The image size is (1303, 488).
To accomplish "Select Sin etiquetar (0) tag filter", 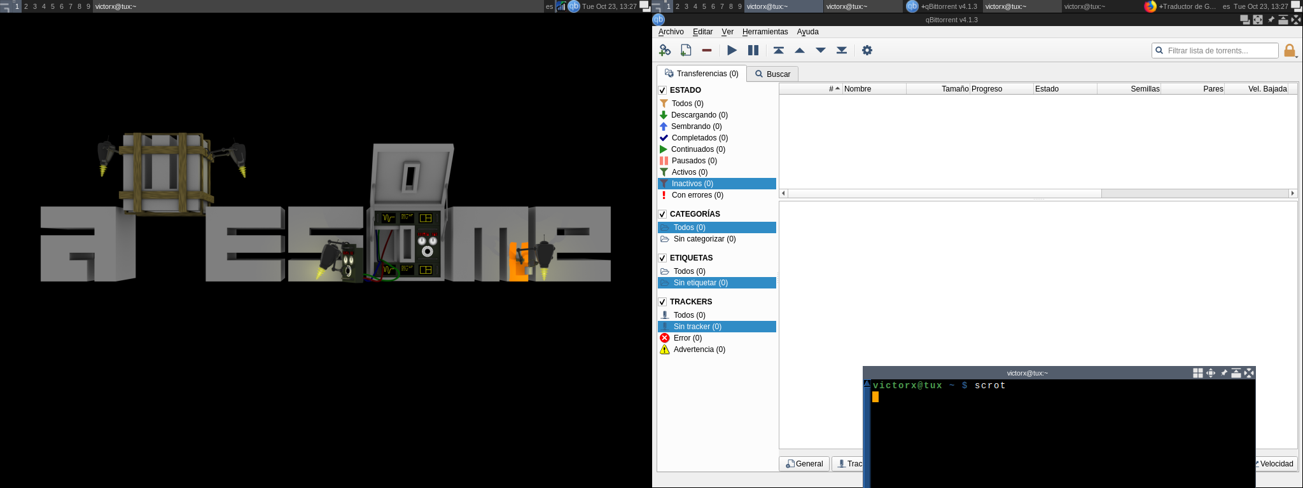I will tap(717, 283).
